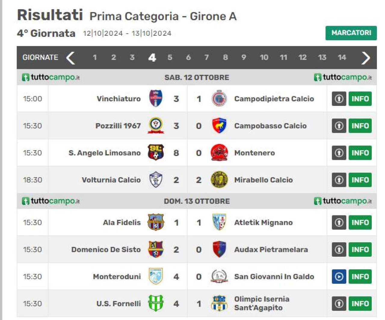385x320 pixels.
Task: Click the tuttocampo.it logo at top left
Action: 51,77
